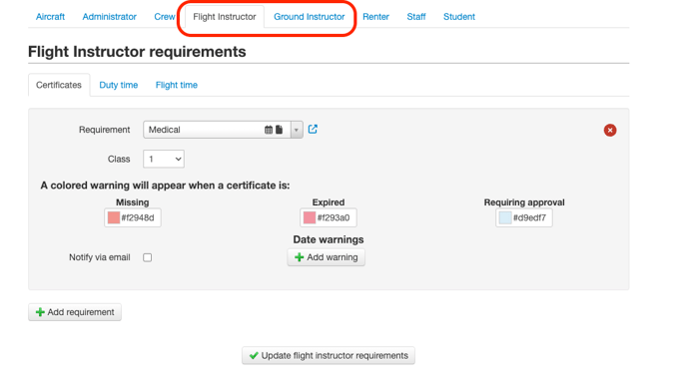Edit the Requiring approval hex color field

524,217
